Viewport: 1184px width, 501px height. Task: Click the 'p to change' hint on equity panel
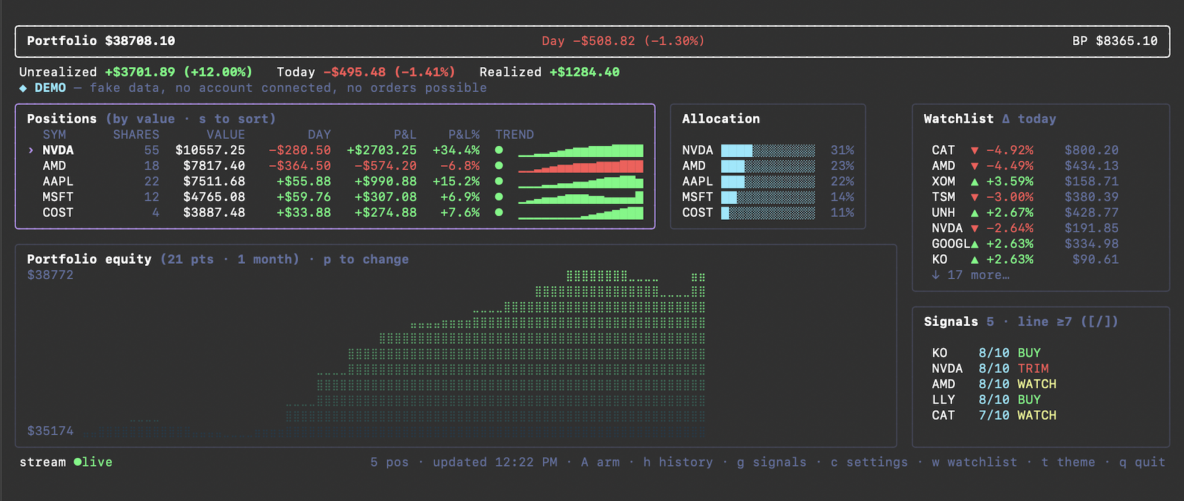coord(366,259)
